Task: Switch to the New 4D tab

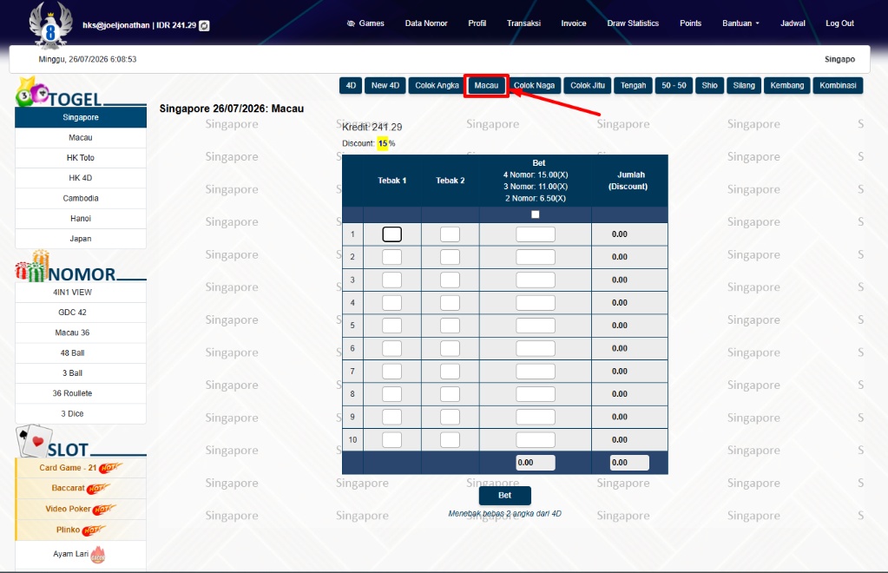Action: 385,85
